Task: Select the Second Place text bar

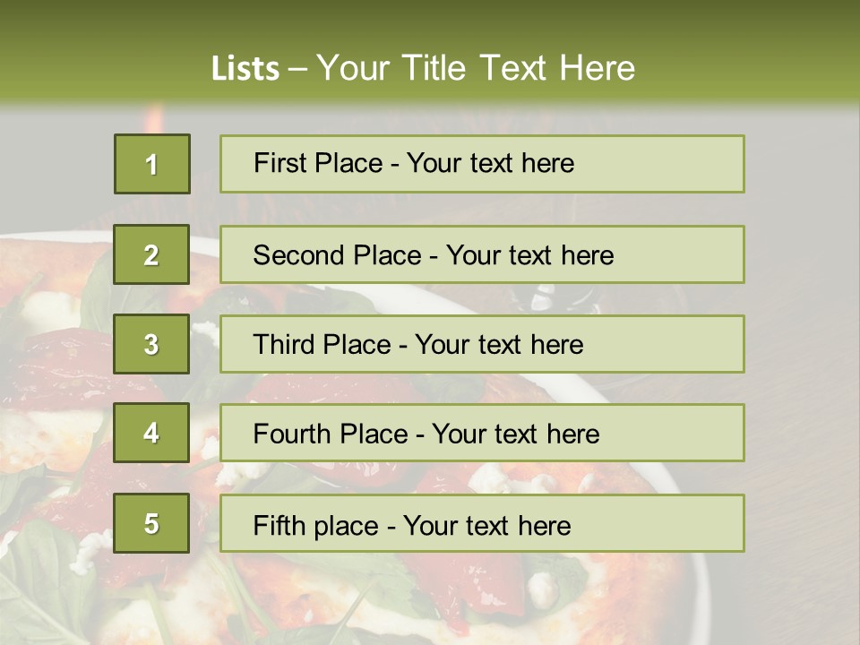Action: 482,254
